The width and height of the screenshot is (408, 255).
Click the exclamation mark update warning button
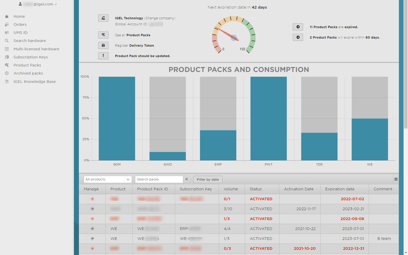tap(103, 56)
